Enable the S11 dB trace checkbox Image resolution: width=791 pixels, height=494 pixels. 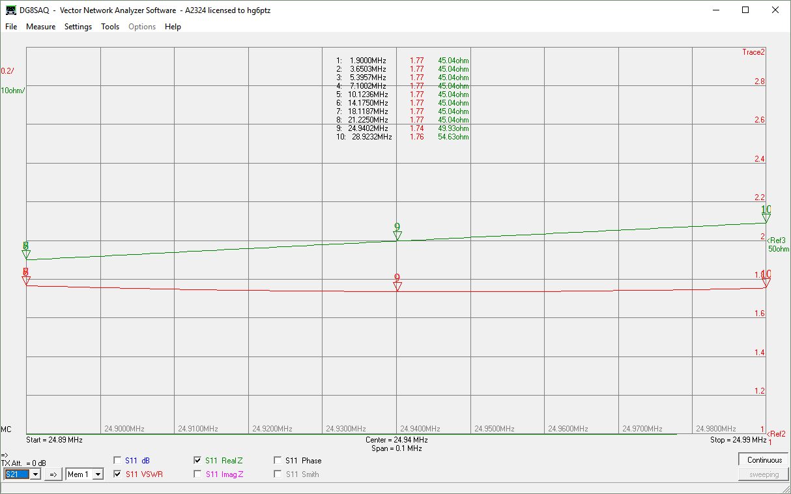[x=118, y=460]
